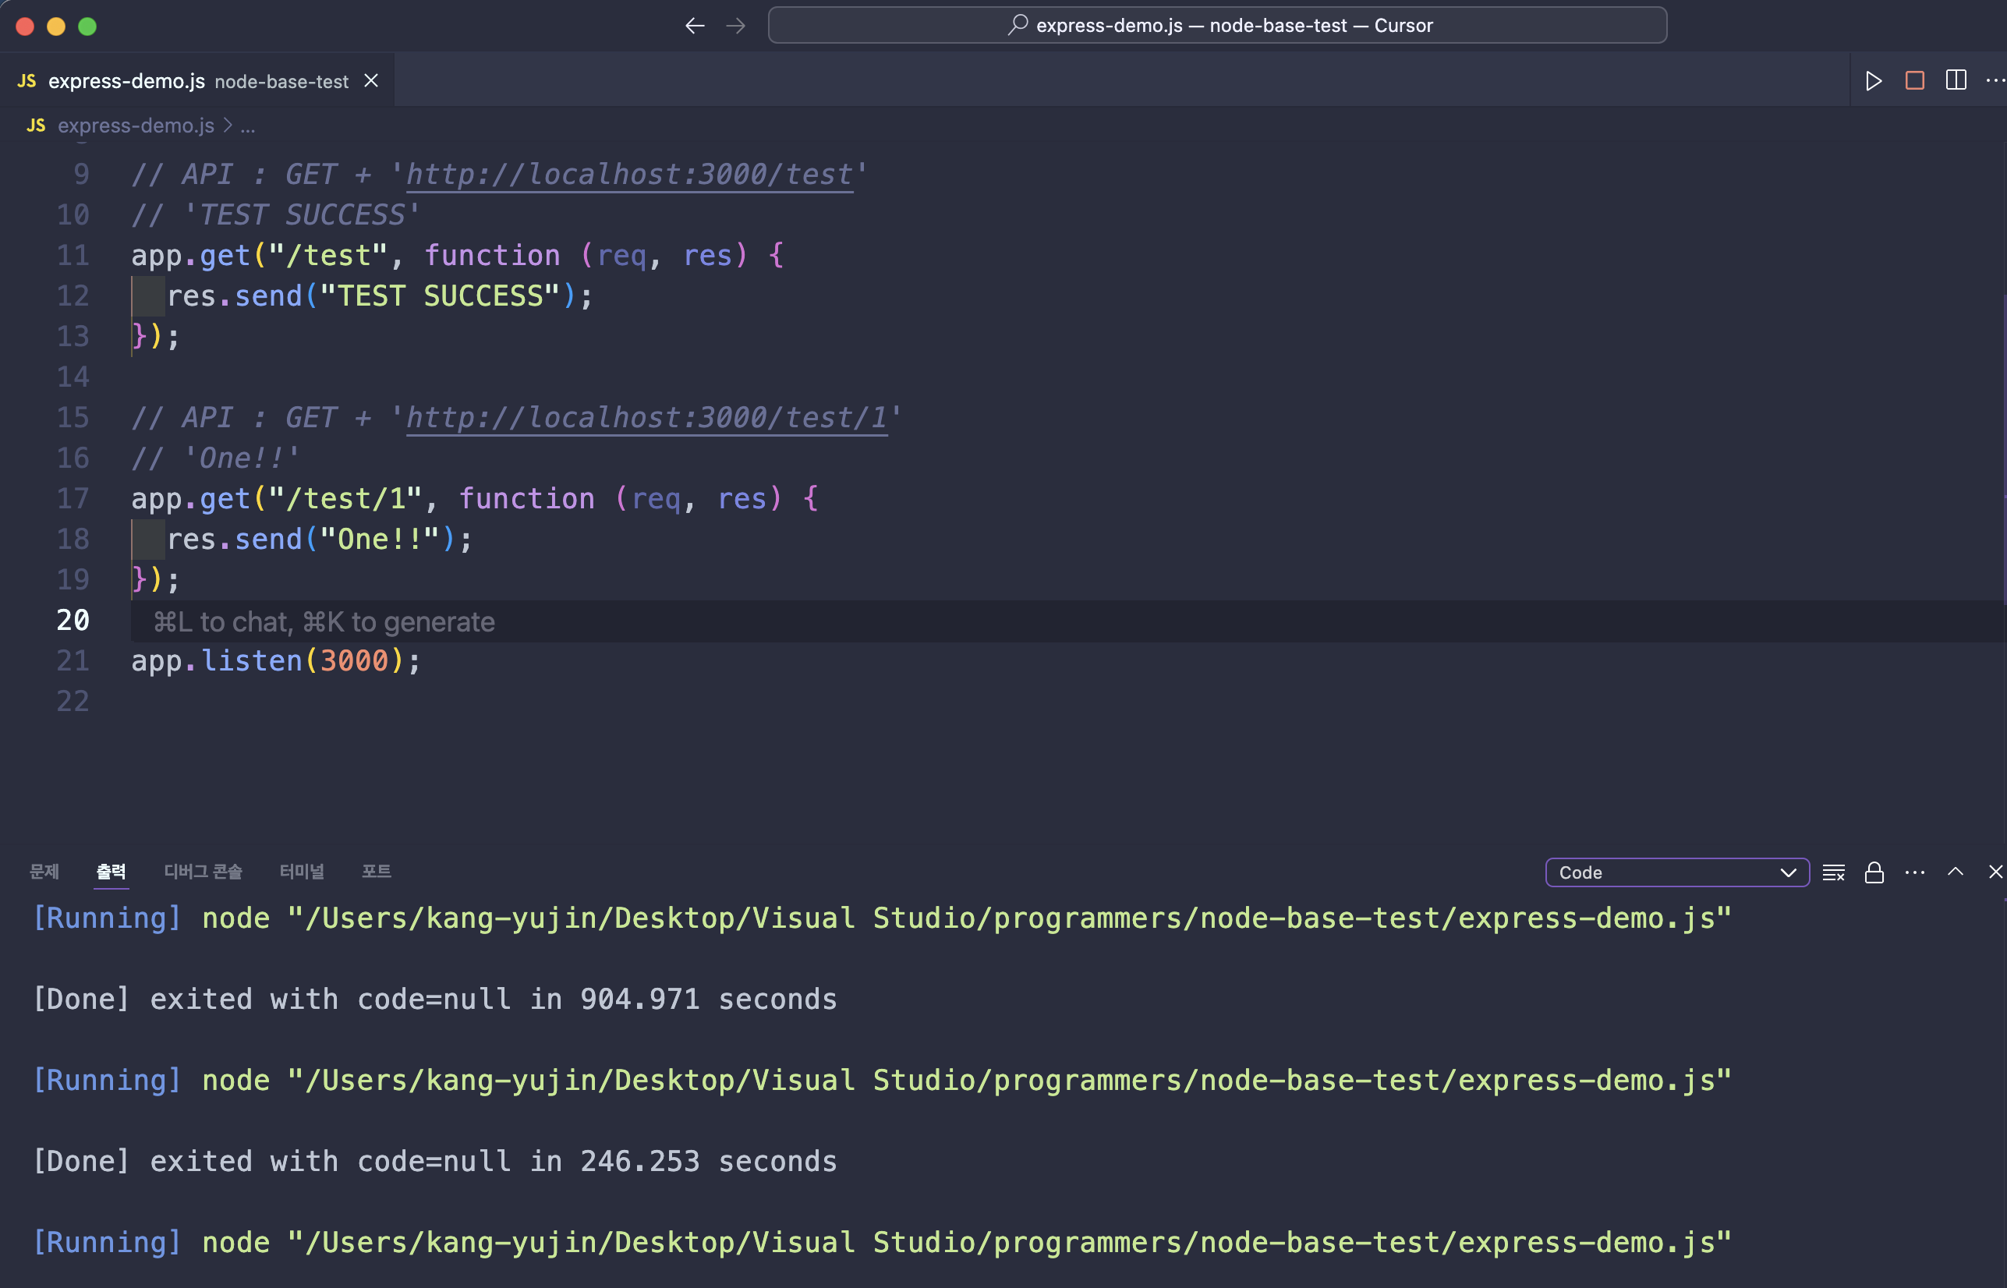Run the code with the play icon
Image resolution: width=2007 pixels, height=1288 pixels.
1873,81
